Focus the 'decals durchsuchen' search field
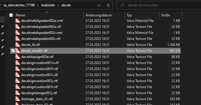Image resolution: width=201 pixels, height=105 pixels. tap(159, 5)
